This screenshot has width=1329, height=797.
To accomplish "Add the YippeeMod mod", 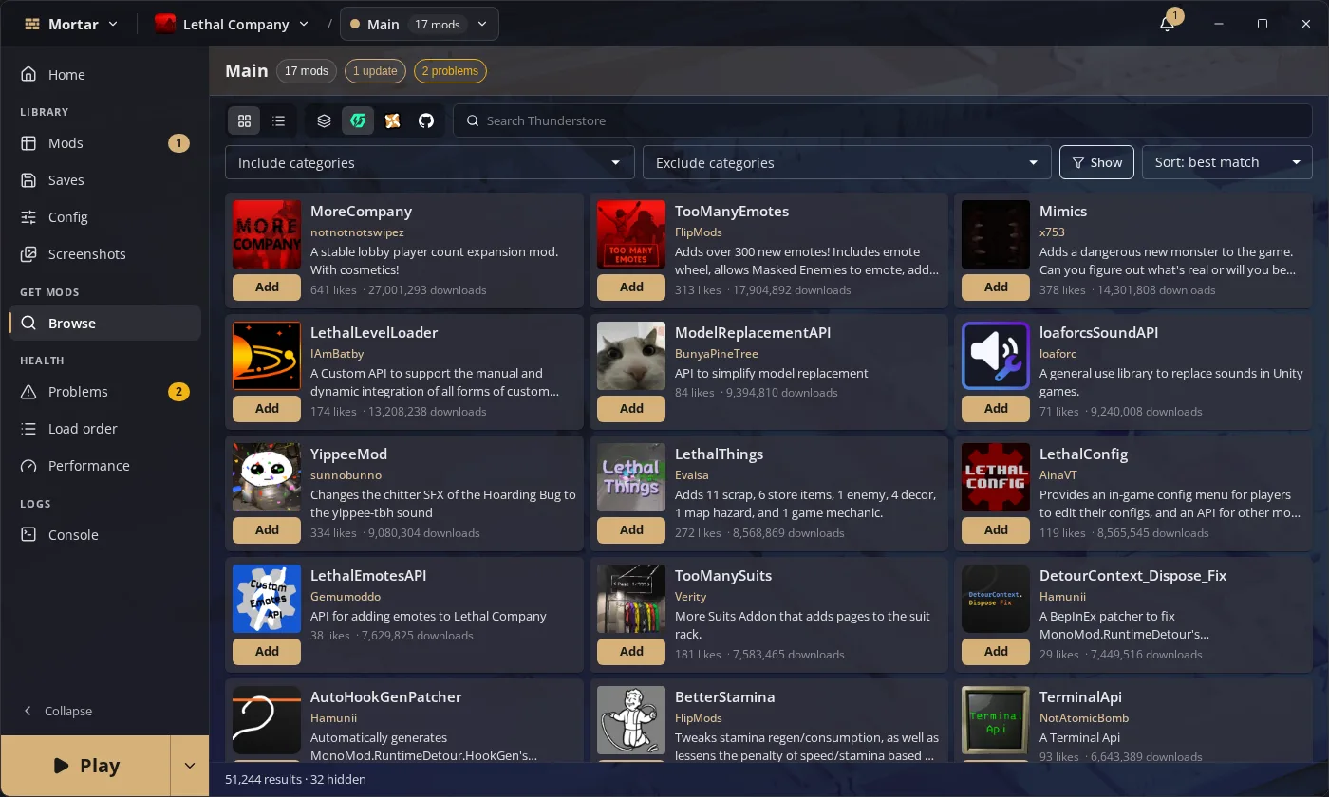I will [267, 529].
